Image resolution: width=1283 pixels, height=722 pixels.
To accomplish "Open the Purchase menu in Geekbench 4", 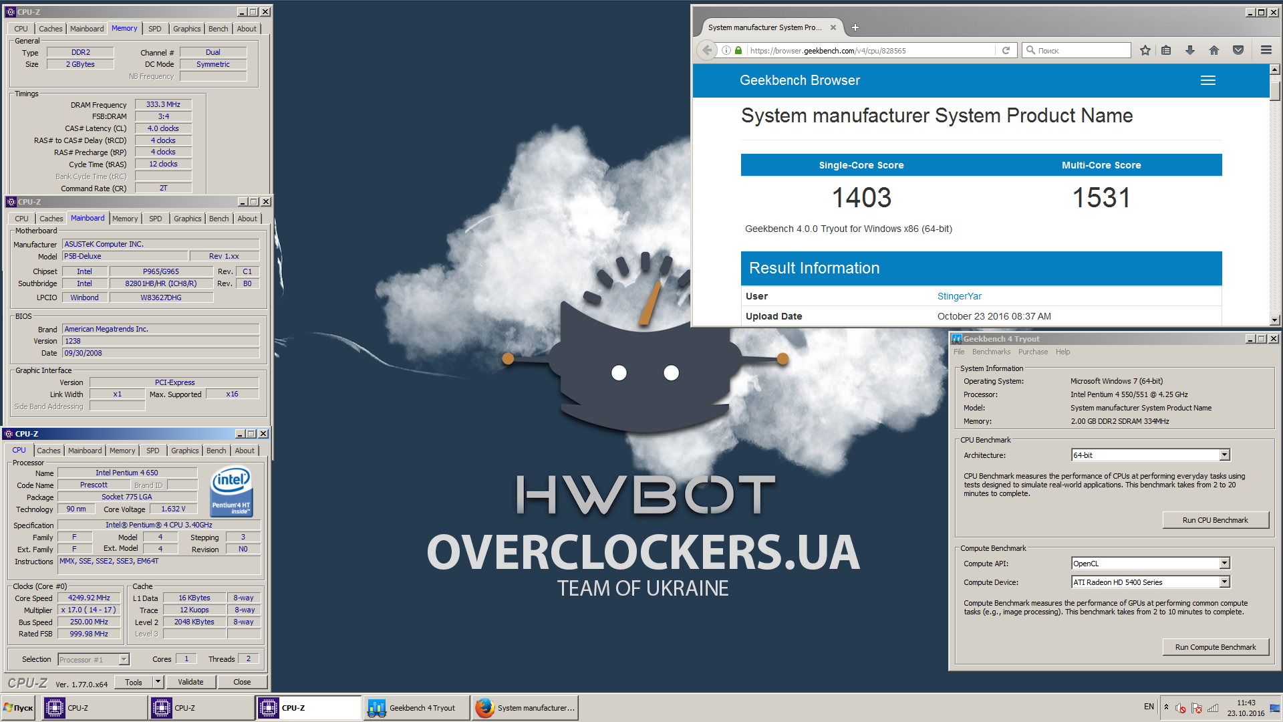I will [1033, 352].
